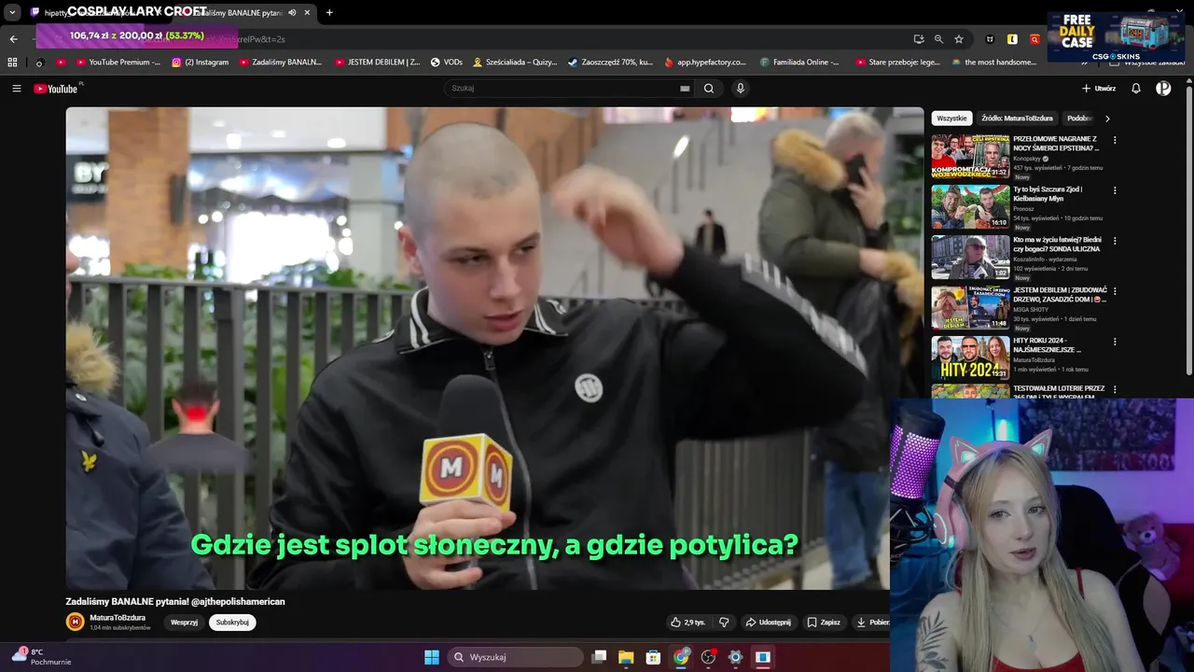Open the VODs bookmark
The height and width of the screenshot is (672, 1194).
point(446,63)
